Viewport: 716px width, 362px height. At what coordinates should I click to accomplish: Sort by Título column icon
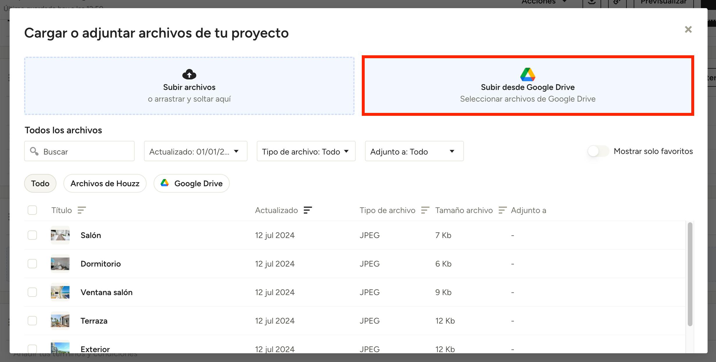click(82, 210)
